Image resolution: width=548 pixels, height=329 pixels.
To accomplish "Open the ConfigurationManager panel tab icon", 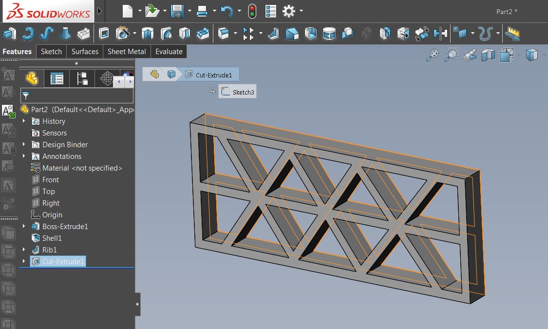I will [x=82, y=78].
